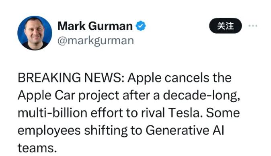Click the phrase Generative AI in the tweet
The height and width of the screenshot is (156, 271).
tap(185, 130)
